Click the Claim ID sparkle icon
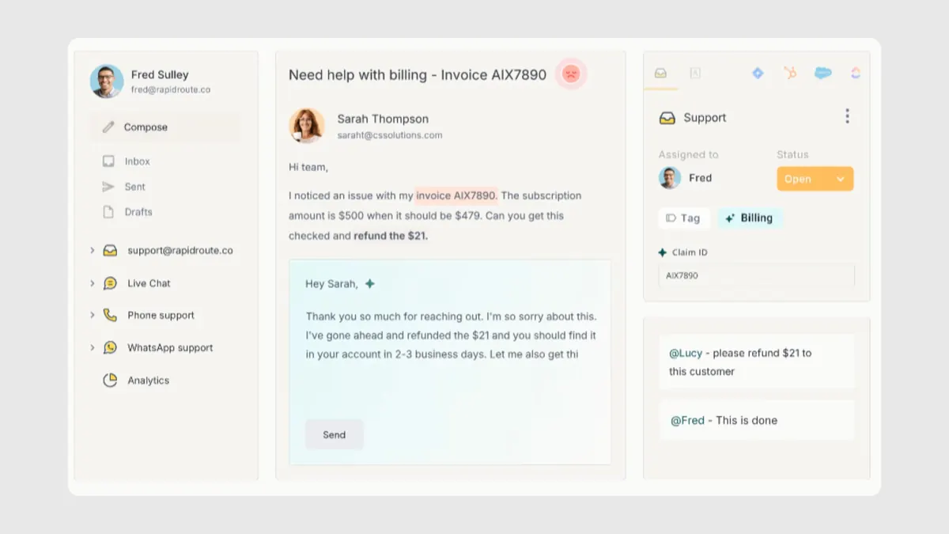 pos(663,252)
